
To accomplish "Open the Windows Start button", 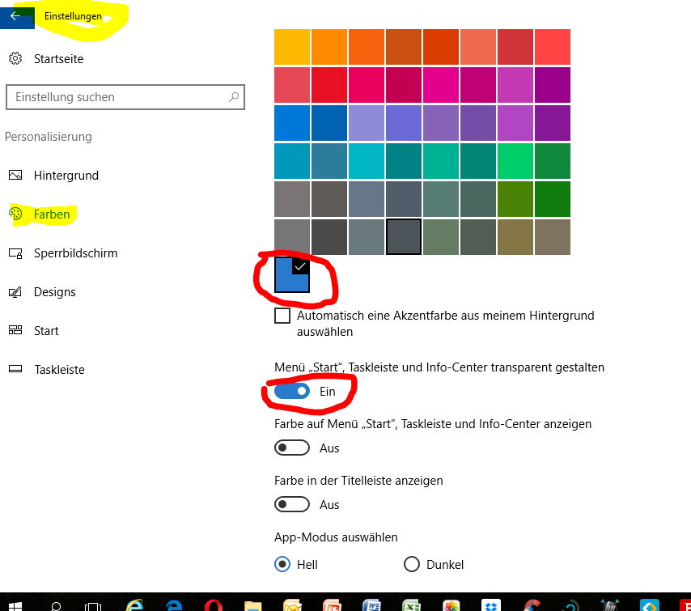I will pos(15,605).
